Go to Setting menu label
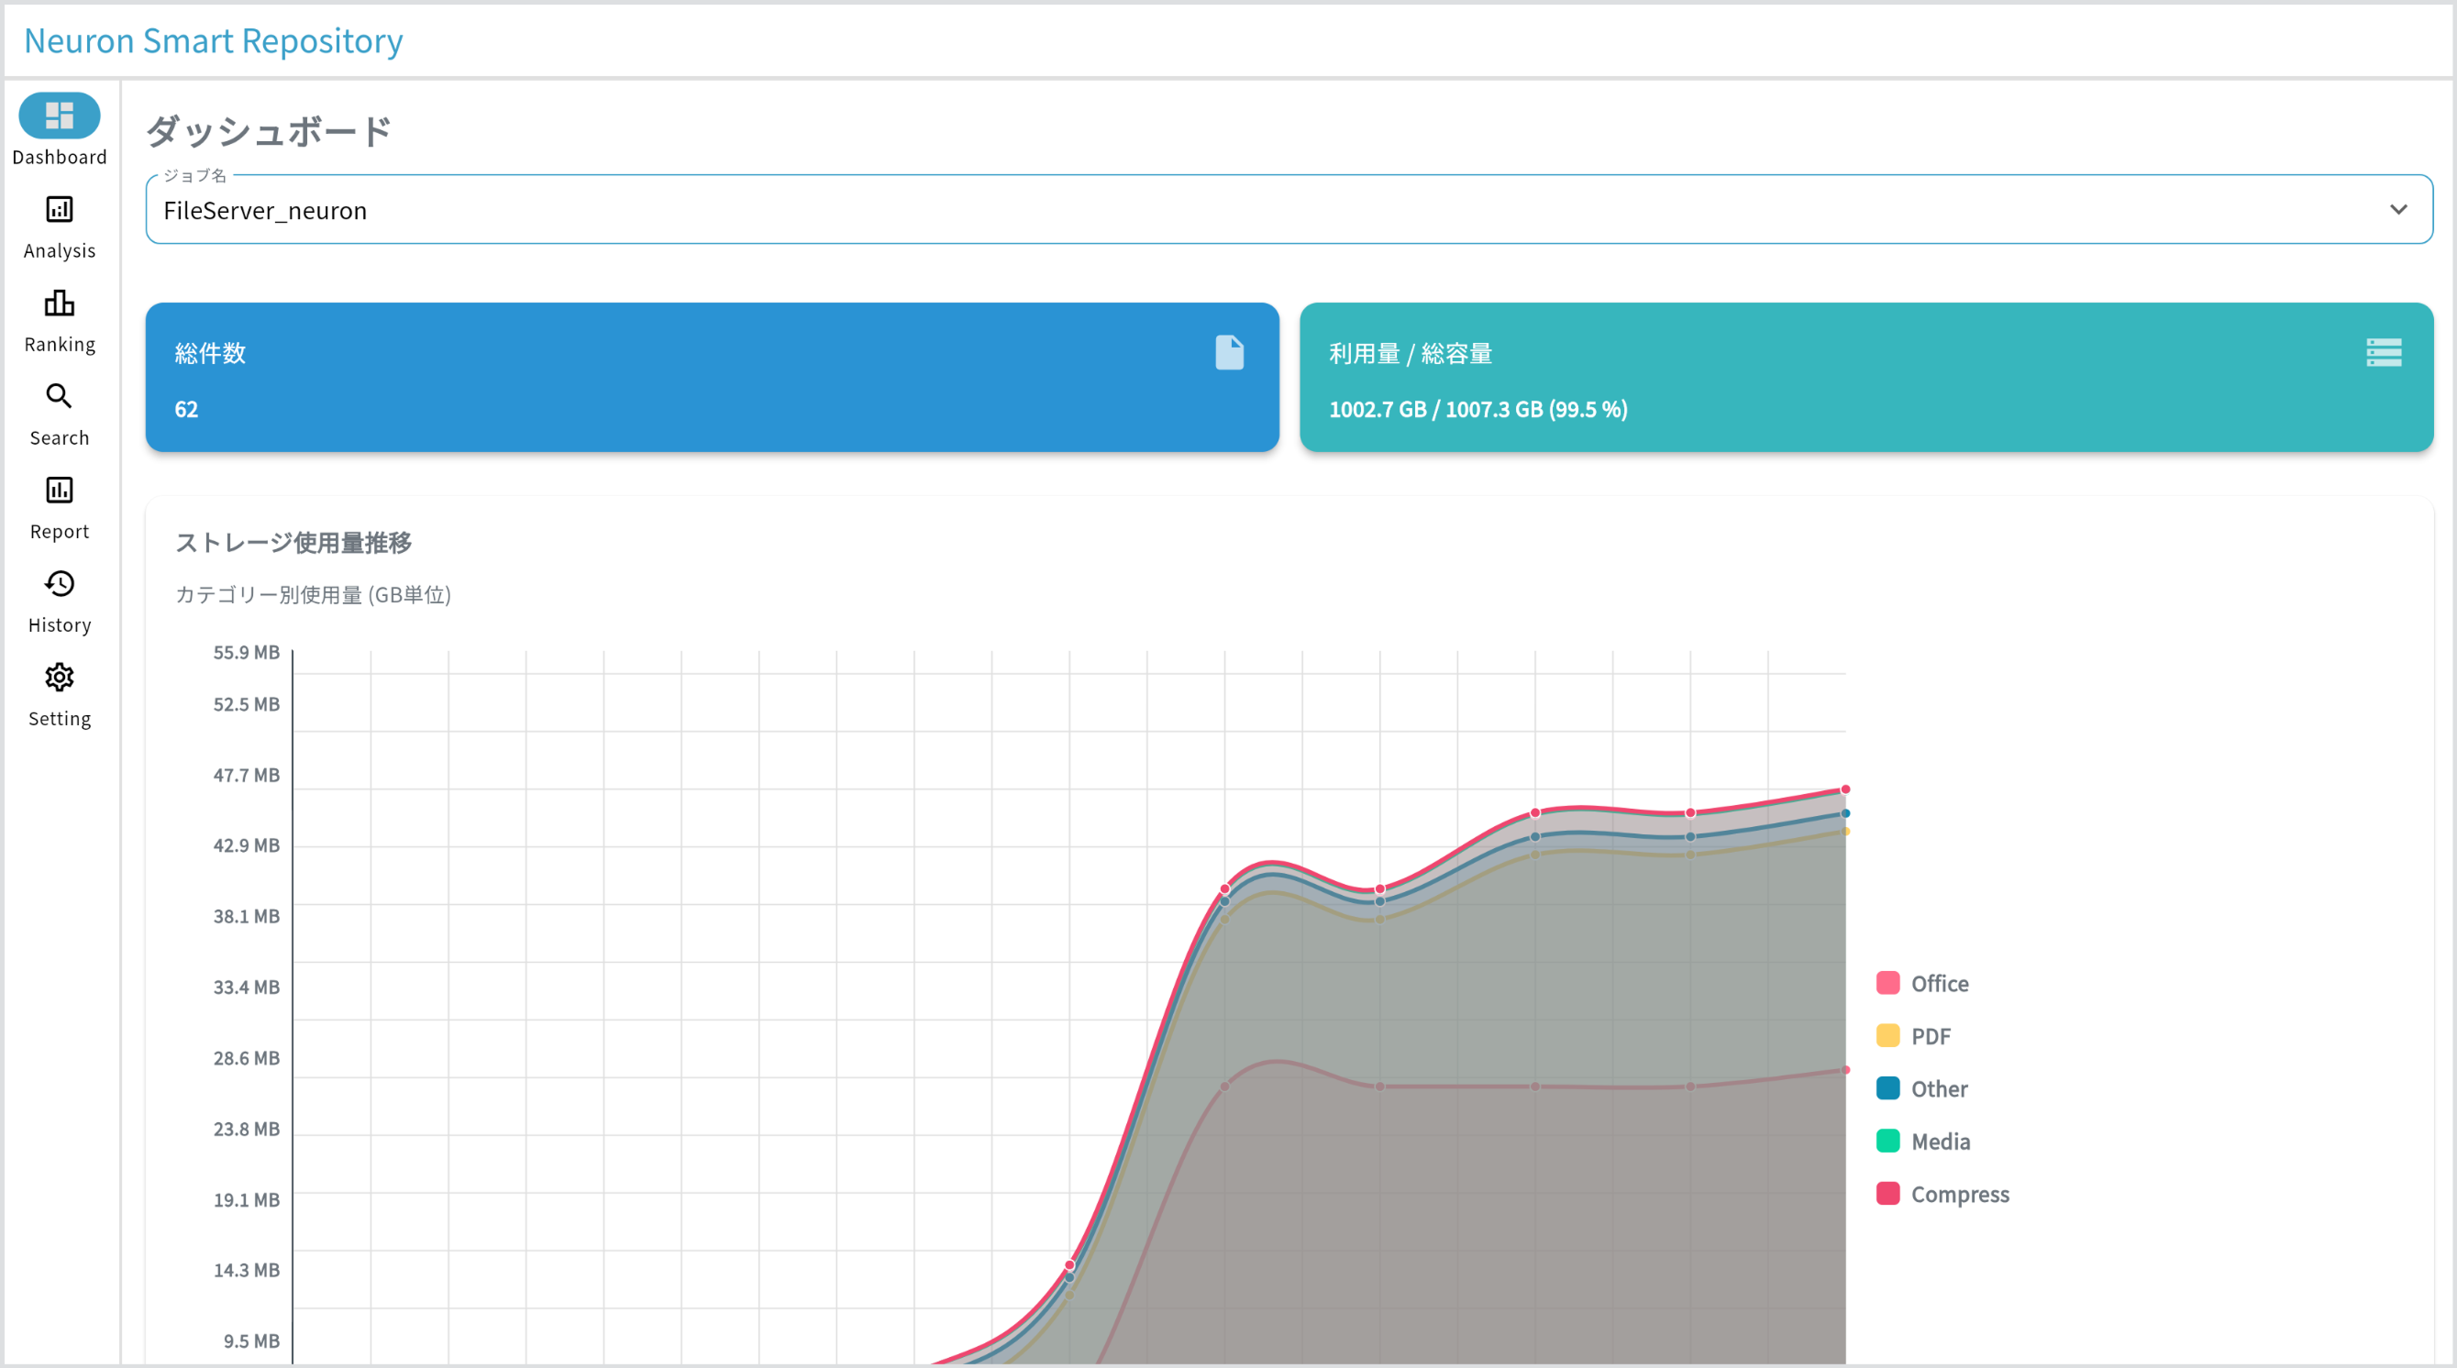The height and width of the screenshot is (1368, 2457). (59, 718)
